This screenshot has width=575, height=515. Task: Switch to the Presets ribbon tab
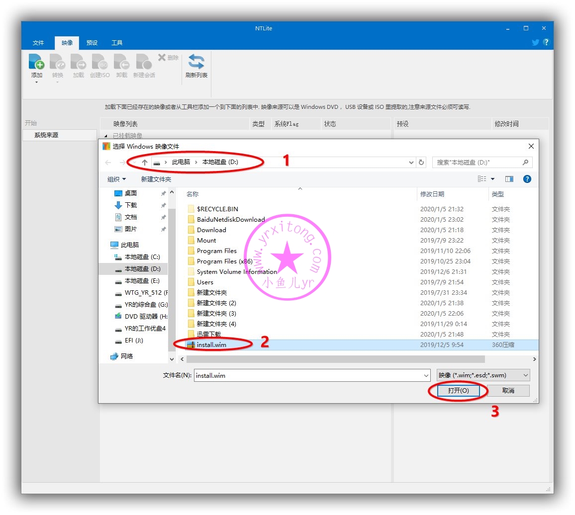click(92, 43)
